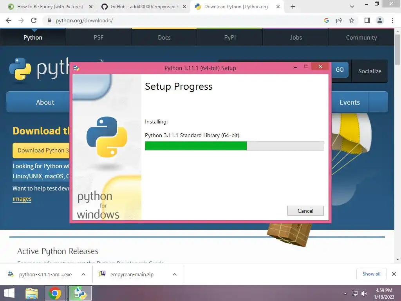Cancel the Python setup installation

coord(305,210)
